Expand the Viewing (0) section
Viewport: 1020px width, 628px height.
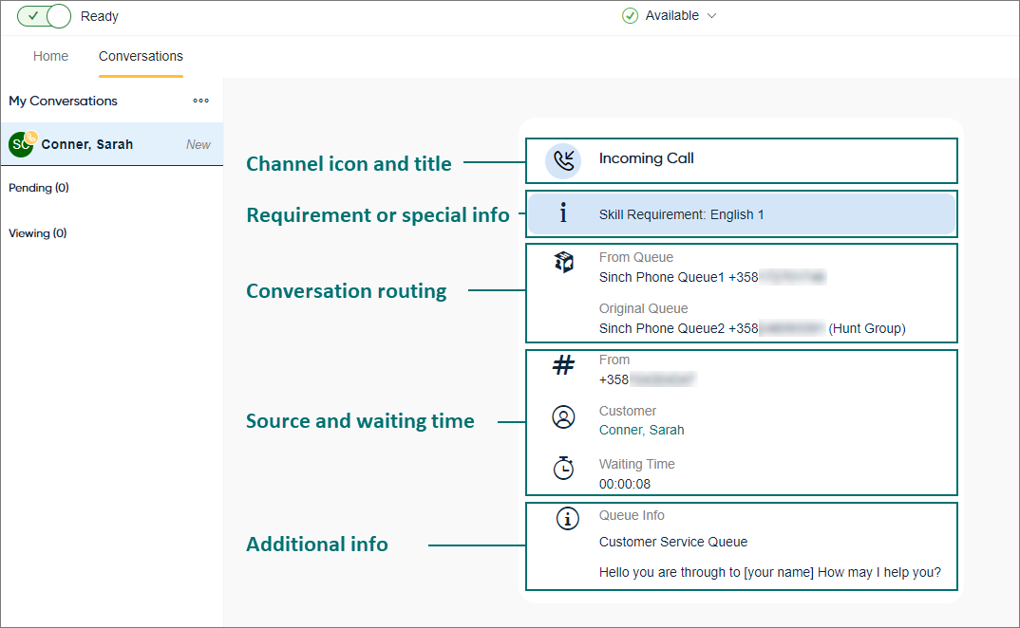tap(38, 233)
